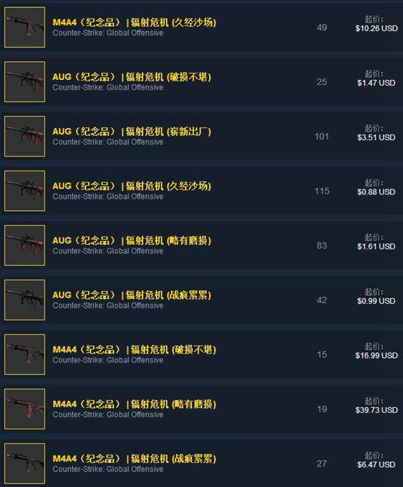The width and height of the screenshot is (403, 487).
Task: Click AUG 破损不堪 weapon image
Action: click(x=25, y=82)
